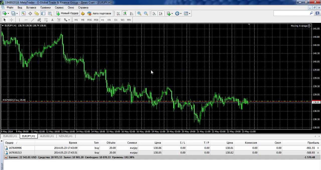Image resolution: width=321 pixels, height=170 pixels.
Task: Toggle chart shift from right edge
Action: (x=160, y=14)
